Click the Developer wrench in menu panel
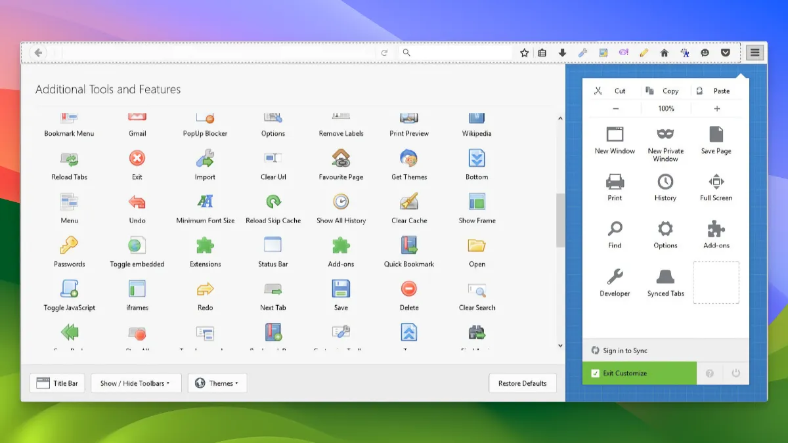788x443 pixels. pos(615,276)
